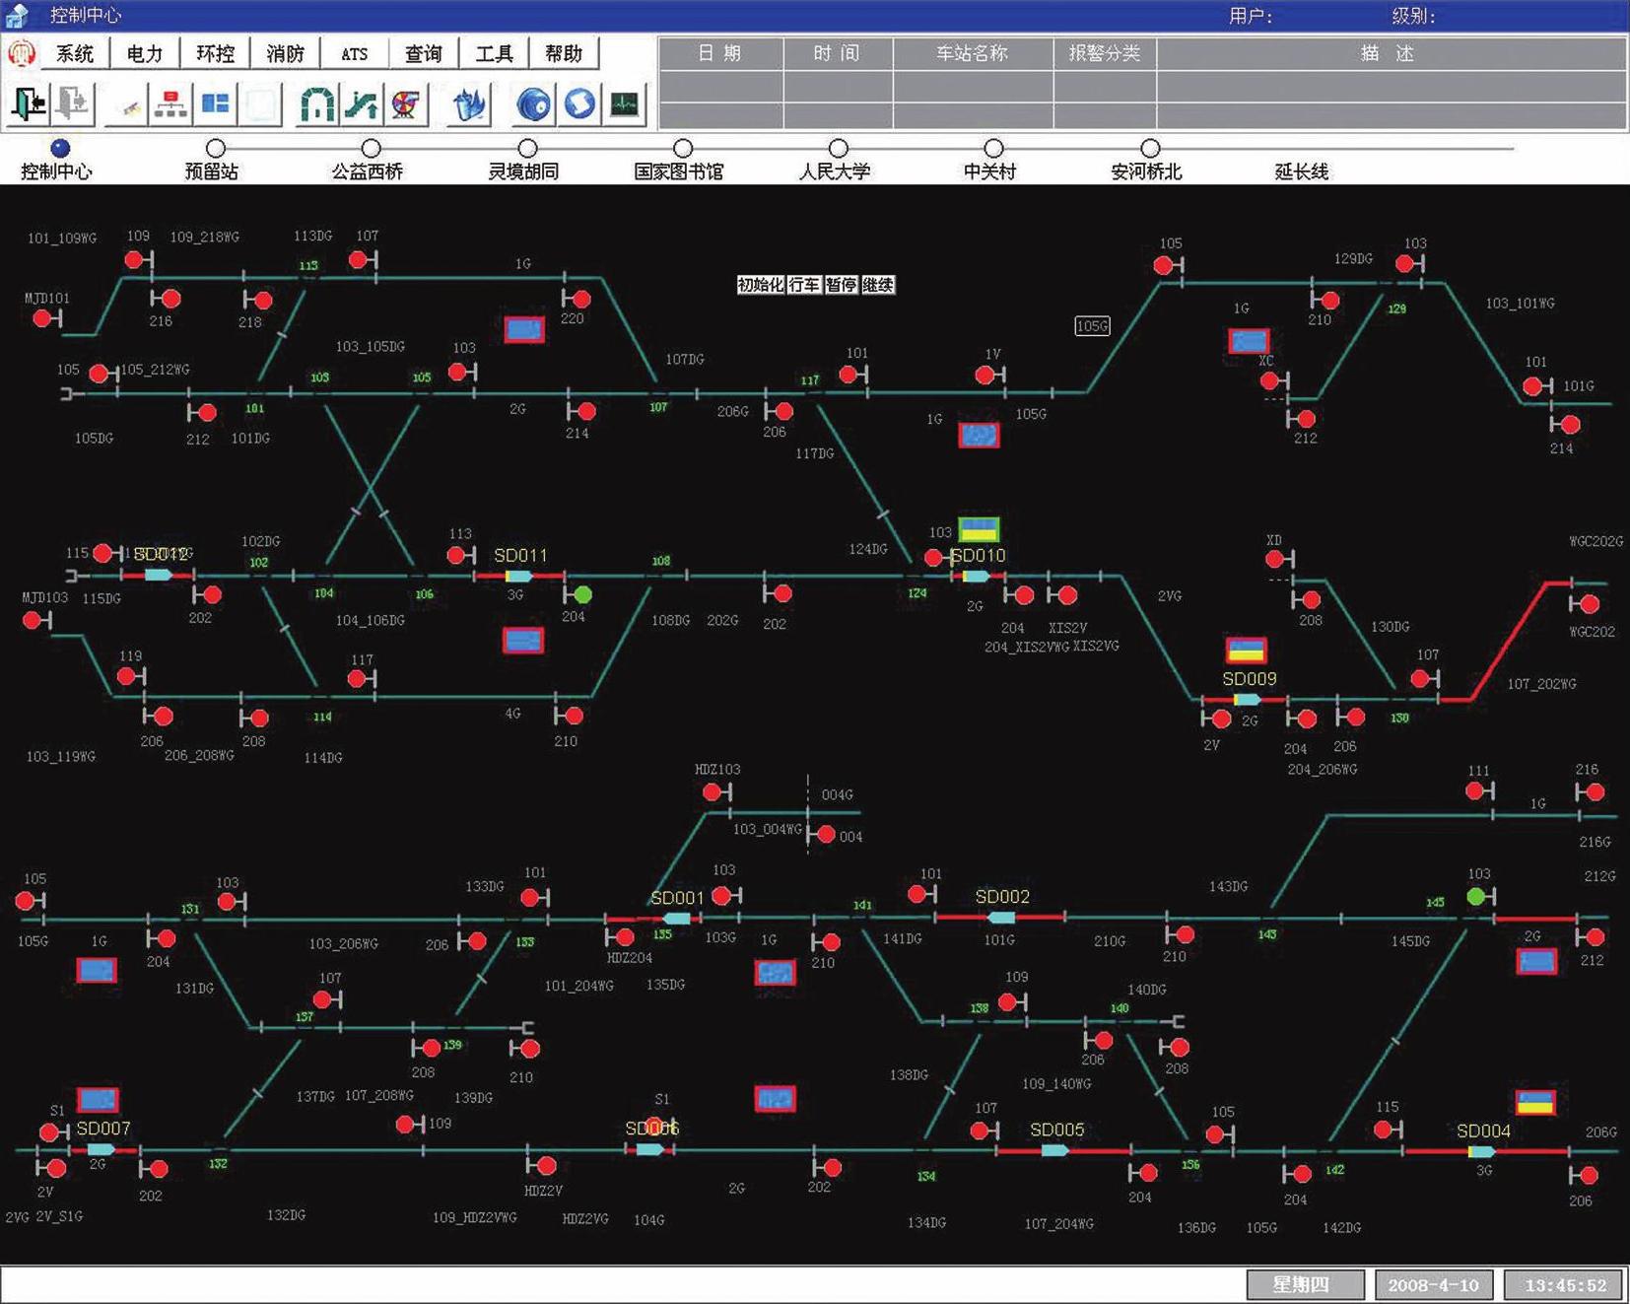
Task: Click the 暂停 button
Action: 841,285
